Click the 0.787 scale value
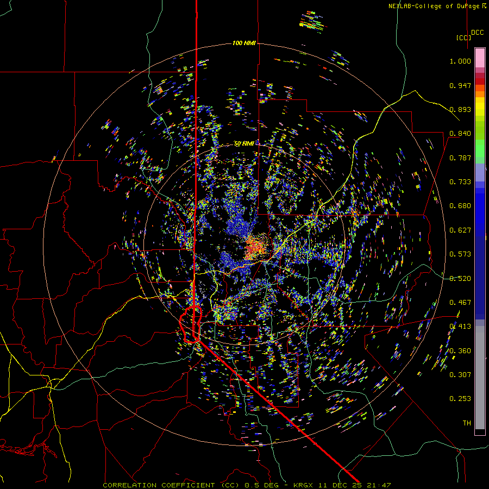The height and width of the screenshot is (489, 489). (x=460, y=158)
